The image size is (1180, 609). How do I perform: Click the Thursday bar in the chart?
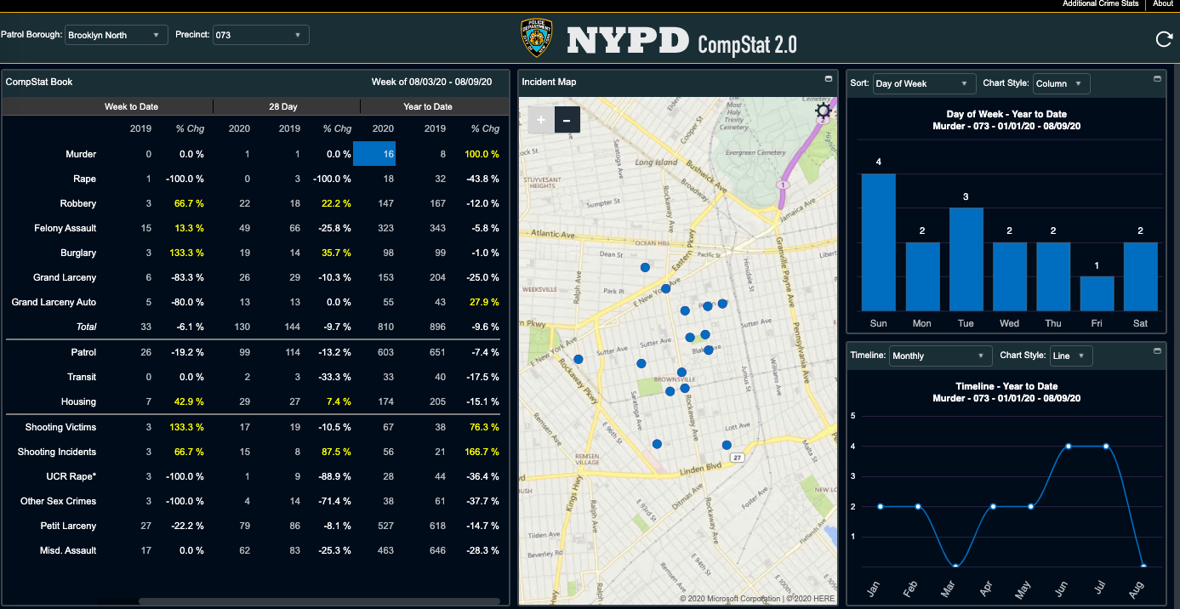click(1053, 276)
